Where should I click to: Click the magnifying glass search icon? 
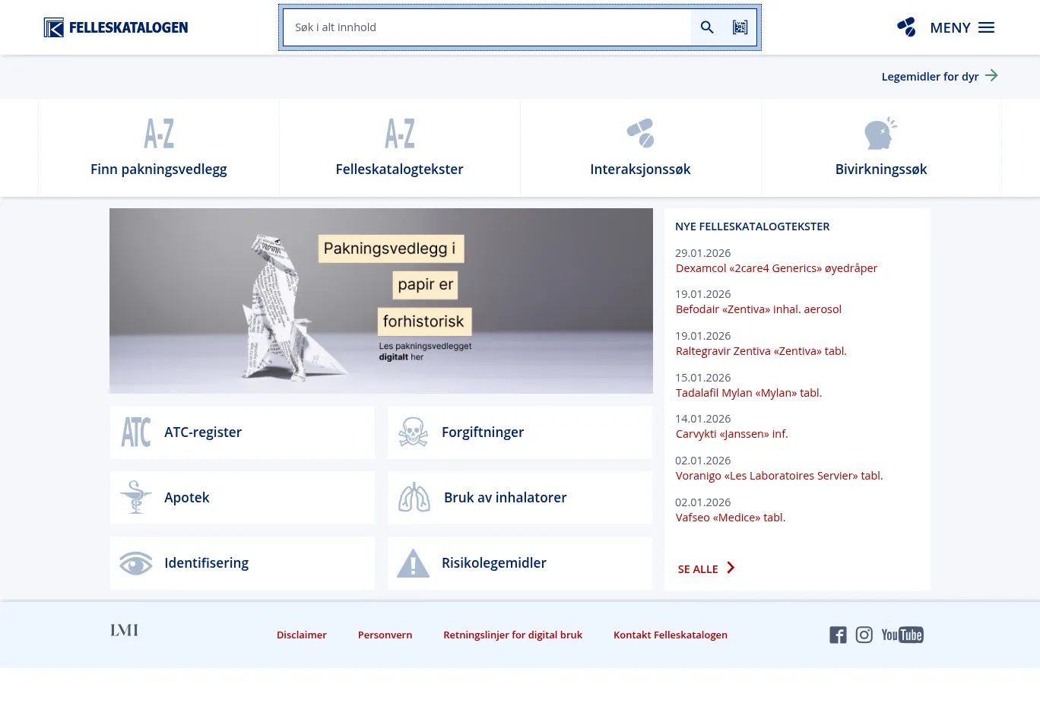tap(707, 27)
